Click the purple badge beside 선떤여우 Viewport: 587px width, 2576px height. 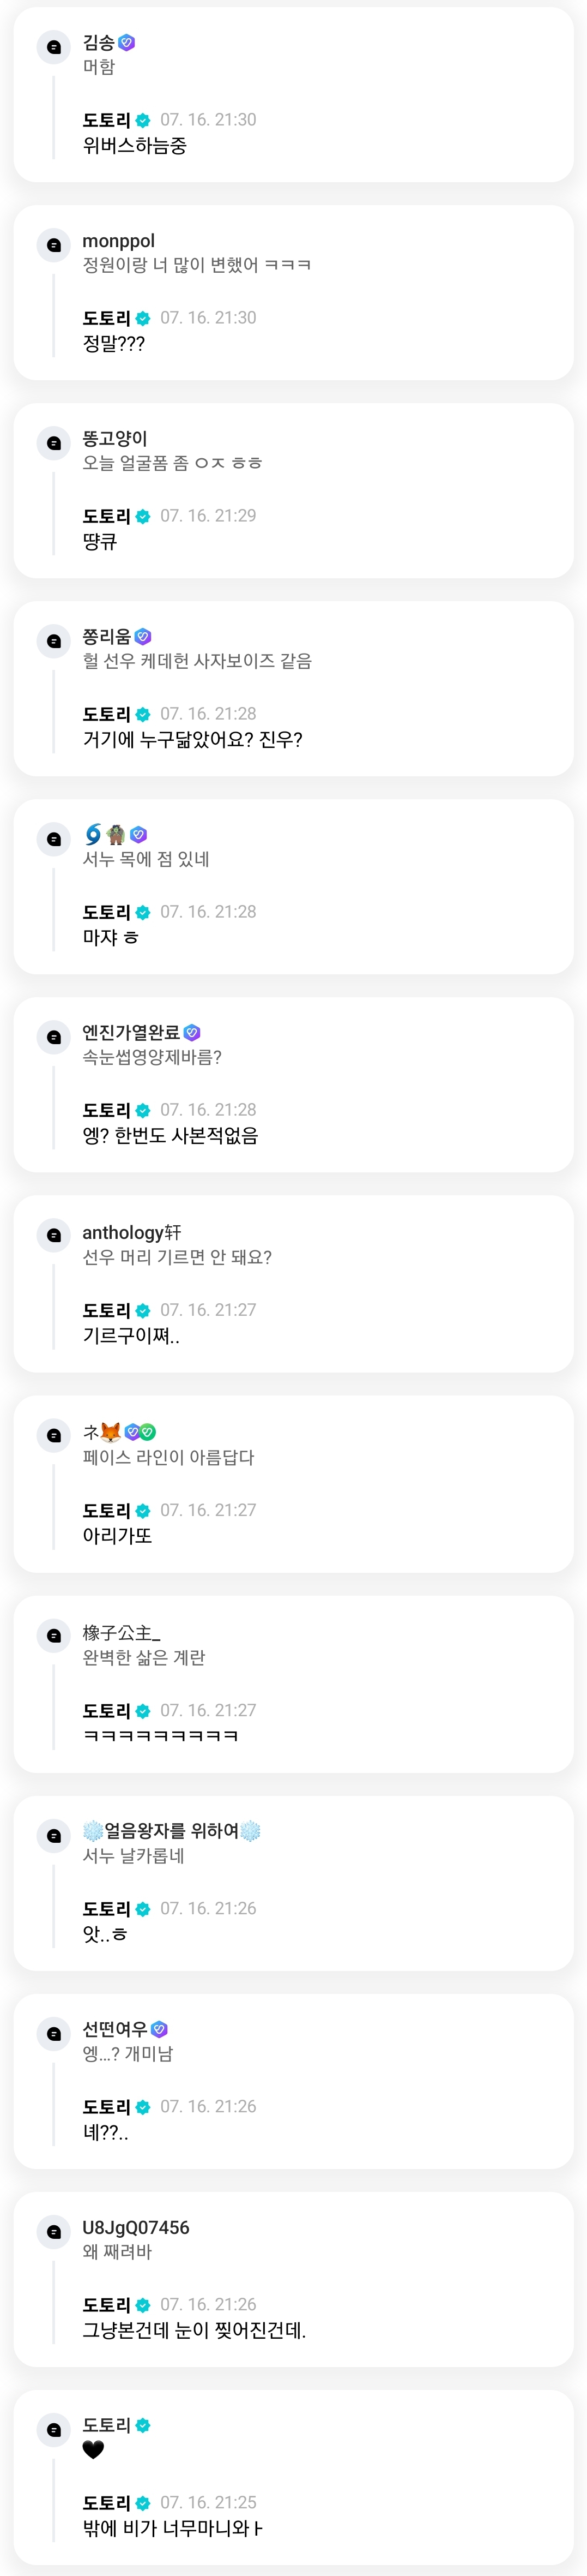(159, 2029)
